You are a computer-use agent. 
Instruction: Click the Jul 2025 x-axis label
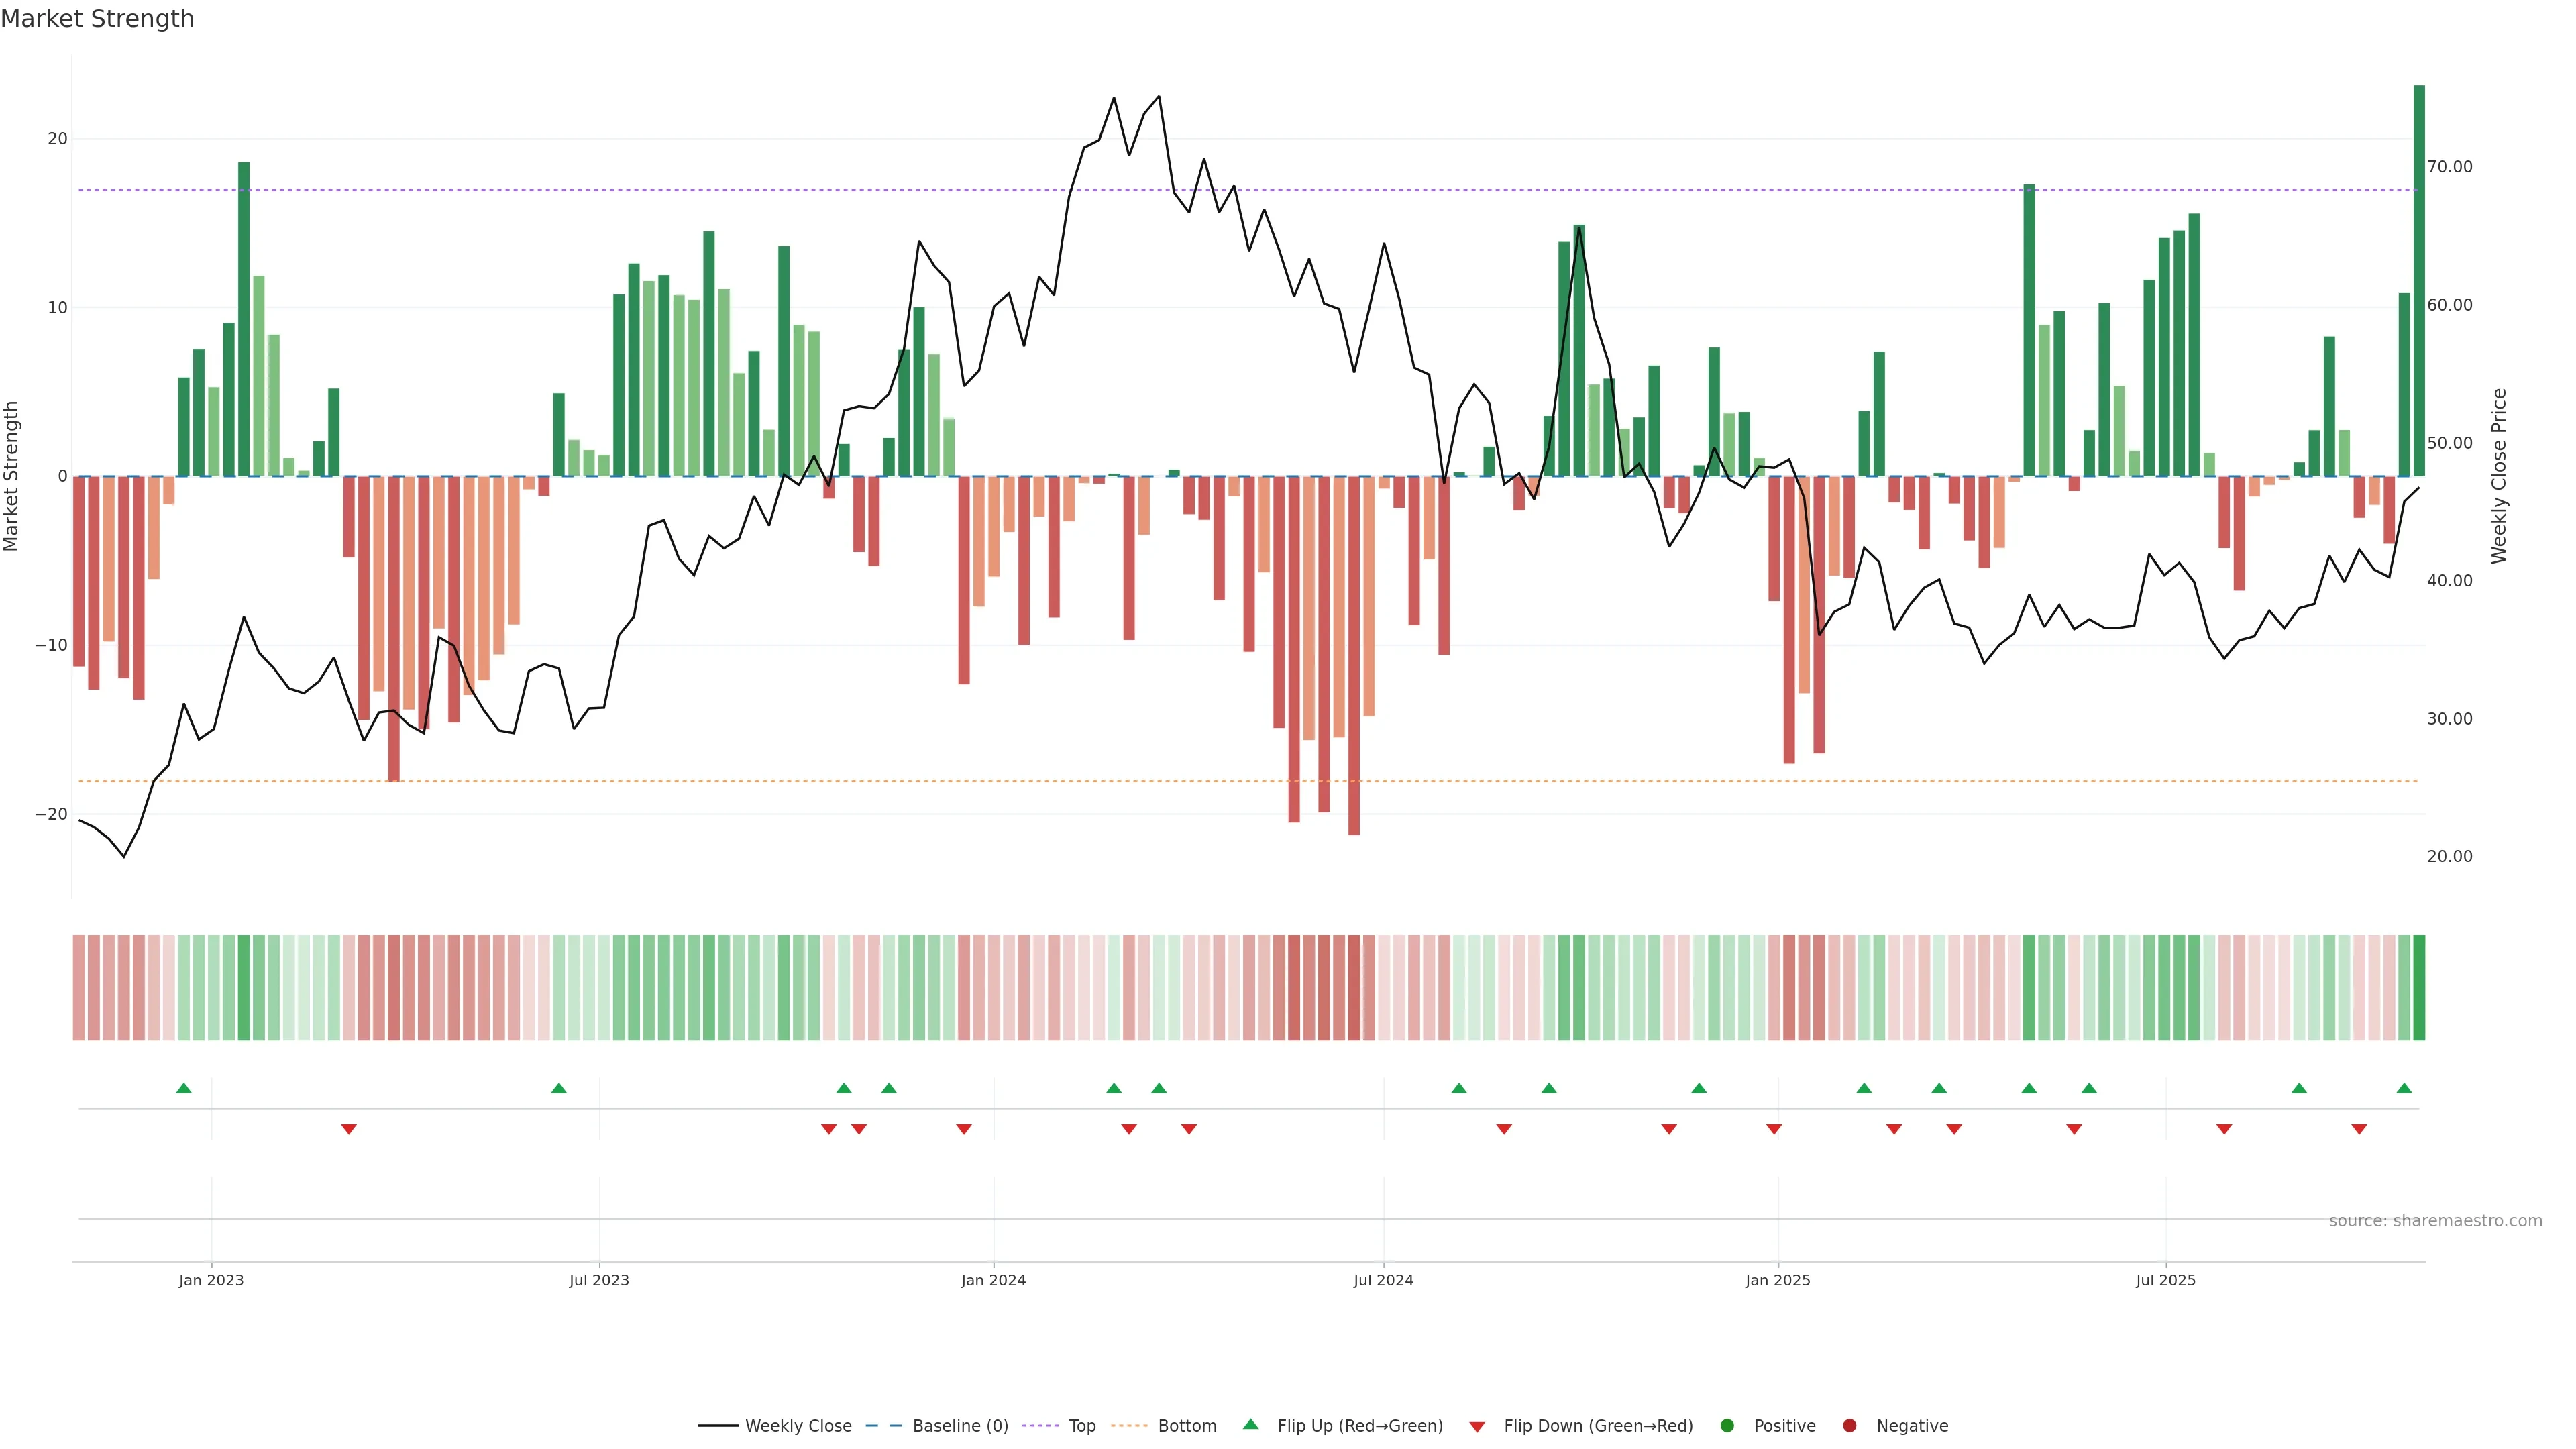[x=2165, y=1280]
